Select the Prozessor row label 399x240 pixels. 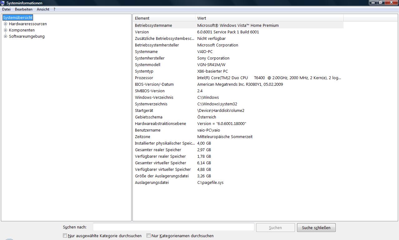point(144,78)
